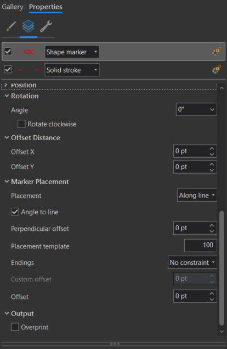Click the Endings label
Image resolution: width=227 pixels, height=349 pixels.
point(22,262)
